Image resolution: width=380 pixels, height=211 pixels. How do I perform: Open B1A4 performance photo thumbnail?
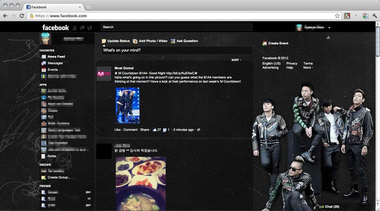128,105
